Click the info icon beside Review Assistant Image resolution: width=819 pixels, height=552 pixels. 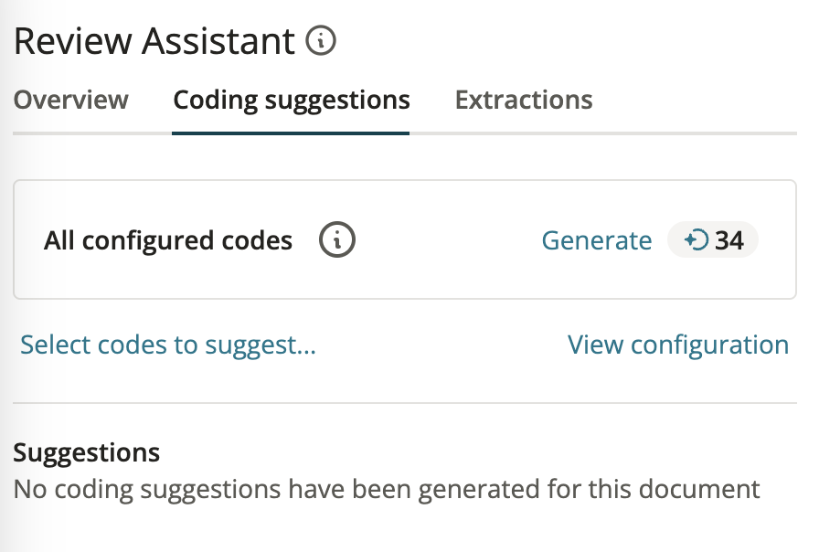(320, 41)
